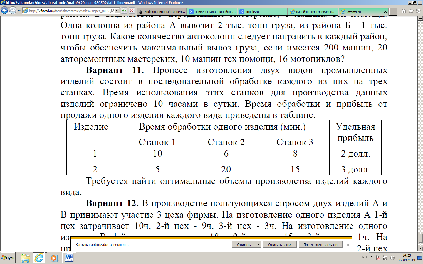423x264 pixels.
Task: Click the RU language indicator
Action: point(364,258)
